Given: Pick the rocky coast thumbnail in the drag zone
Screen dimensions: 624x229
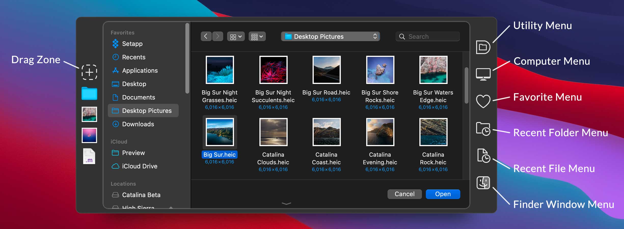Looking at the screenshot, I should pos(89,114).
